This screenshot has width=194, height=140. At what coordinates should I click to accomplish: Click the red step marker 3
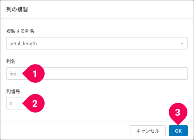(x=178, y=114)
